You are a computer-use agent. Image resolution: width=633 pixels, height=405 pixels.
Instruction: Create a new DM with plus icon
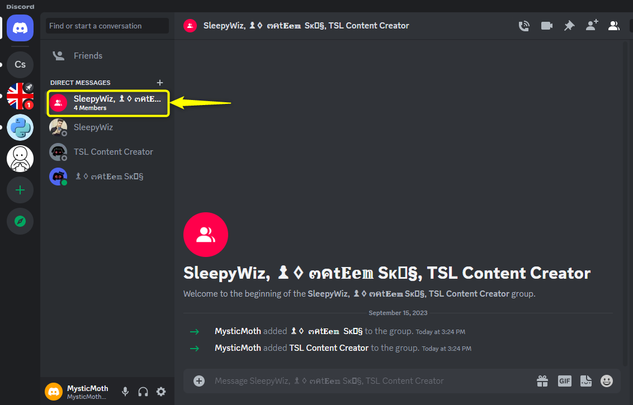tap(160, 83)
